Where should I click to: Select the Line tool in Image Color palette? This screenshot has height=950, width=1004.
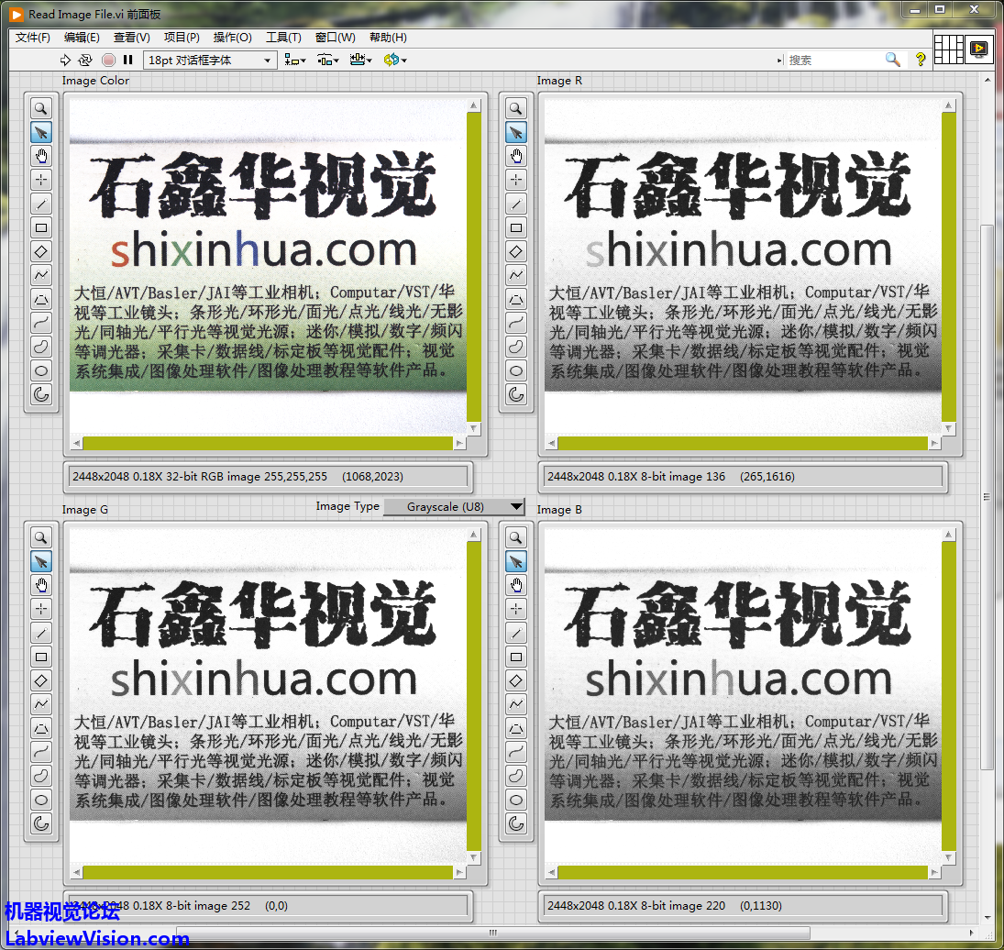pyautogui.click(x=41, y=204)
